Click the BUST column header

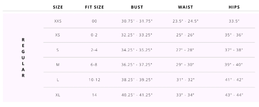coord(137,7)
